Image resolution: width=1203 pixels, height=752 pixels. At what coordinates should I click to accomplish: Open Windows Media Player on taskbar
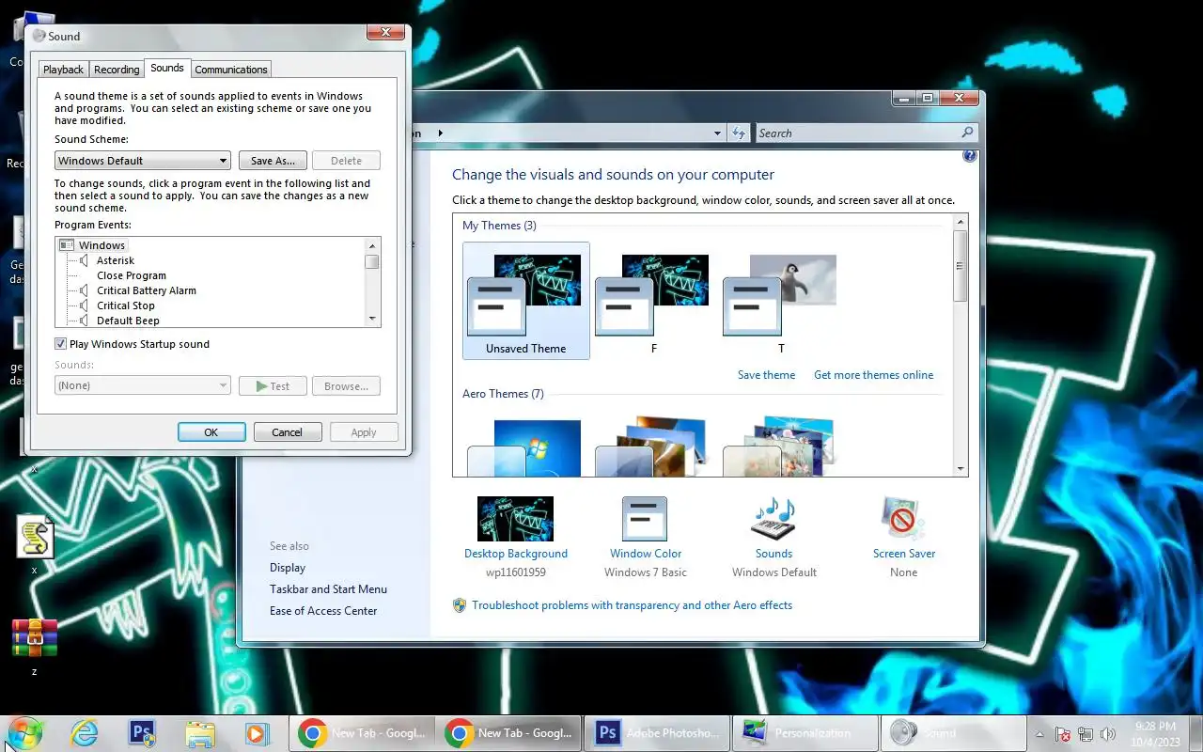(x=256, y=733)
